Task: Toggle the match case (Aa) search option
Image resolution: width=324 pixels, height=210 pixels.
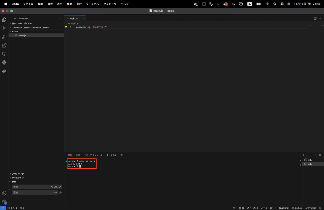Action: point(52,187)
